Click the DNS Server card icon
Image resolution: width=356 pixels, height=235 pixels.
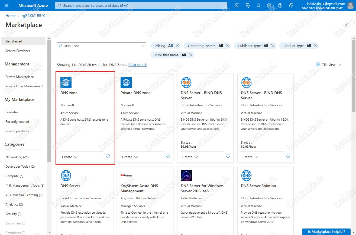click(x=66, y=176)
